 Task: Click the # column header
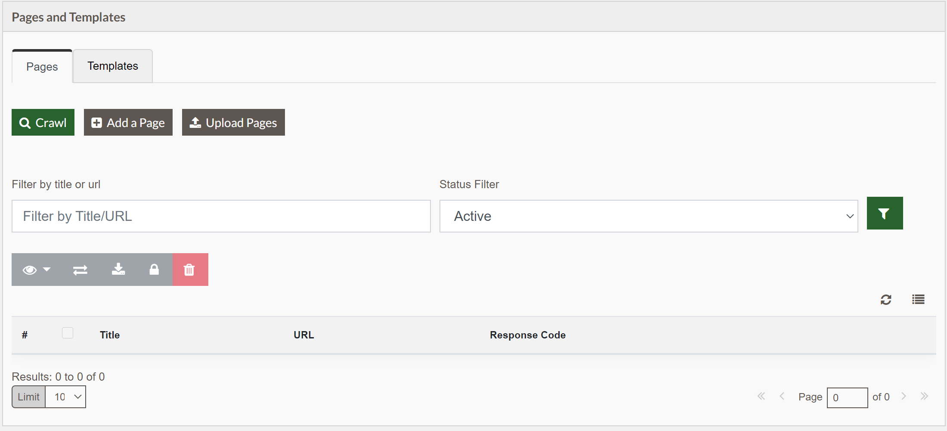25,335
